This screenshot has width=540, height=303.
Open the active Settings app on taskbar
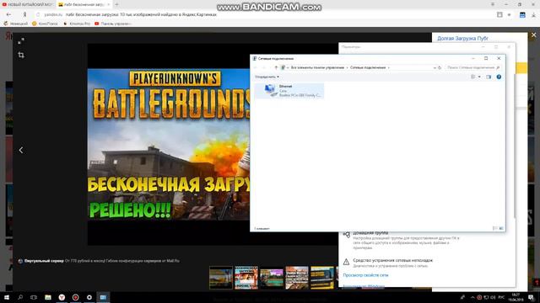click(103, 297)
